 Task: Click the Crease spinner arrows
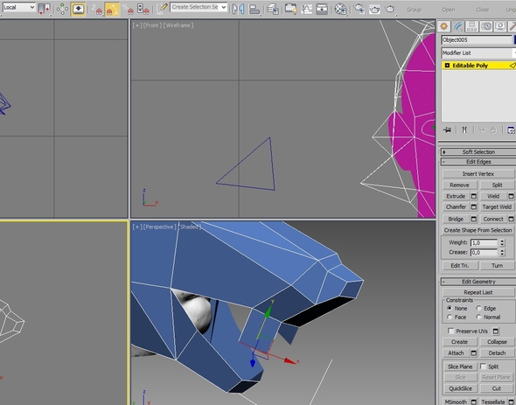pos(502,253)
